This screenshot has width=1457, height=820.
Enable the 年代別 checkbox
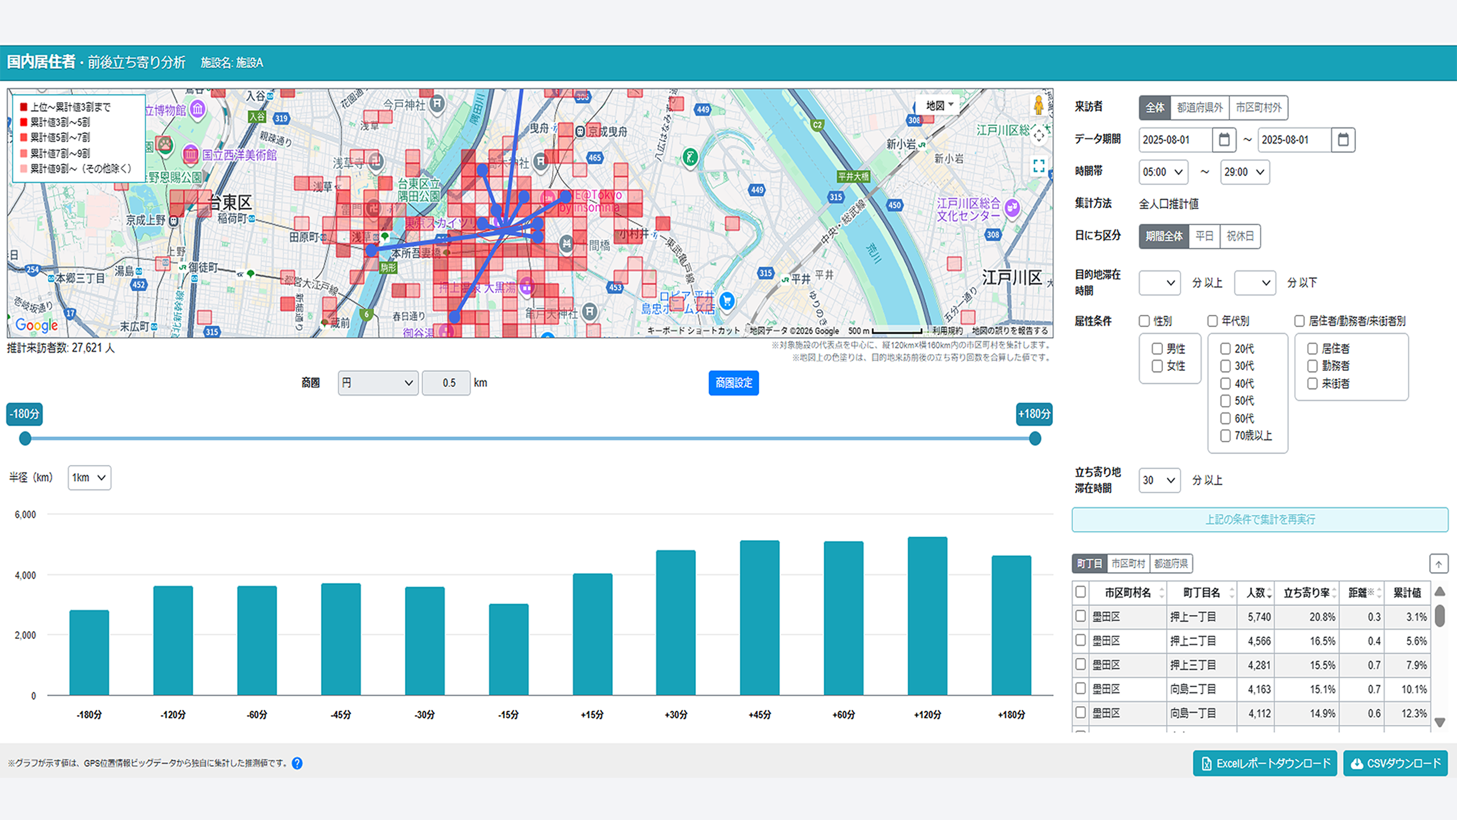click(x=1212, y=321)
